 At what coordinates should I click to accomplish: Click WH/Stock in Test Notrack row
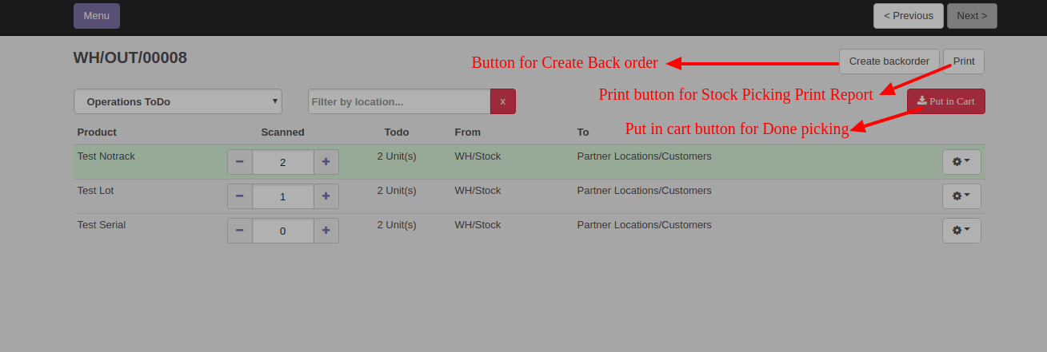click(x=478, y=156)
